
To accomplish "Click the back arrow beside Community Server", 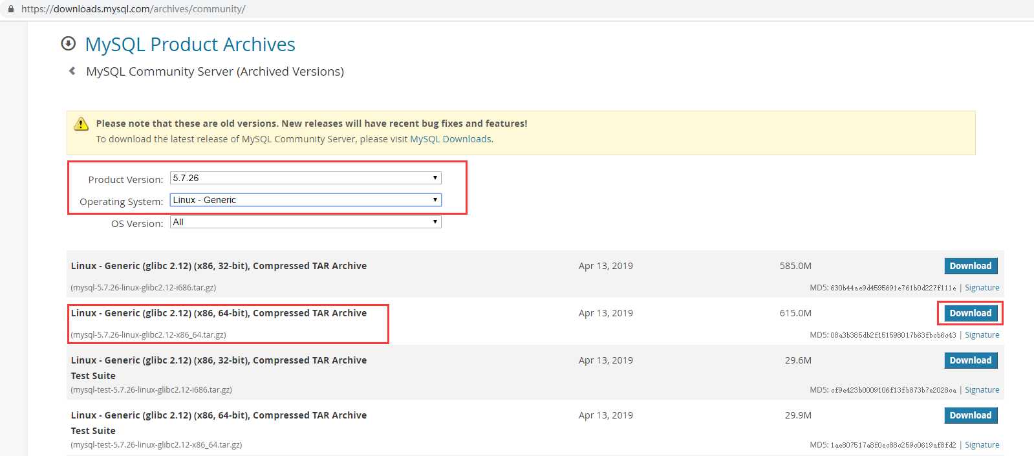I will pos(72,71).
